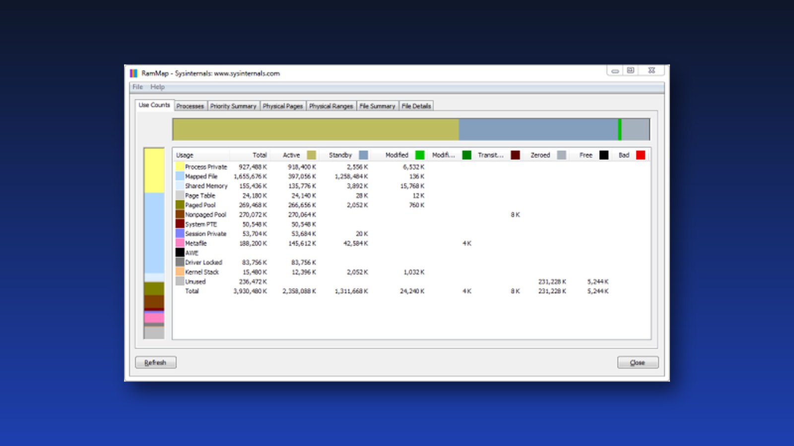Click the Kernel Stack orange icon
This screenshot has width=794, height=446.
tap(180, 272)
